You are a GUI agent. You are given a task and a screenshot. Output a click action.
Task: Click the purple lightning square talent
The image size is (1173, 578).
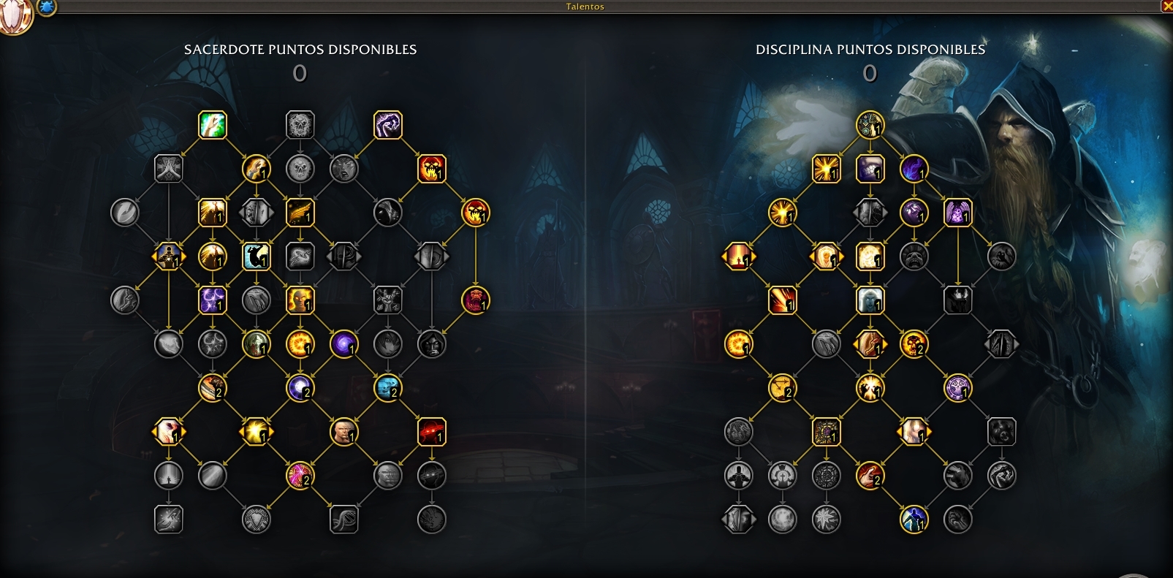coord(213,300)
